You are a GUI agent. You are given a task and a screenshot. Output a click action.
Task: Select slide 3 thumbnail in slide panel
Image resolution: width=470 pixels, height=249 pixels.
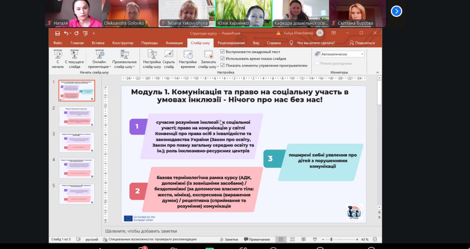click(x=77, y=142)
